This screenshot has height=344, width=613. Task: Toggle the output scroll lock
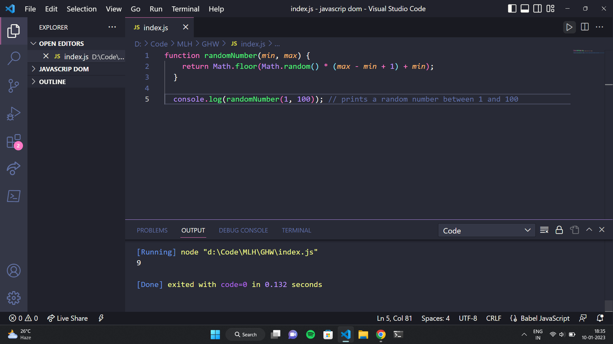click(x=559, y=230)
